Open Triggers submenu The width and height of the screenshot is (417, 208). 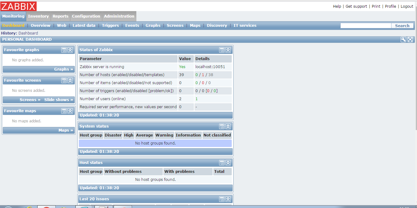coord(110,26)
